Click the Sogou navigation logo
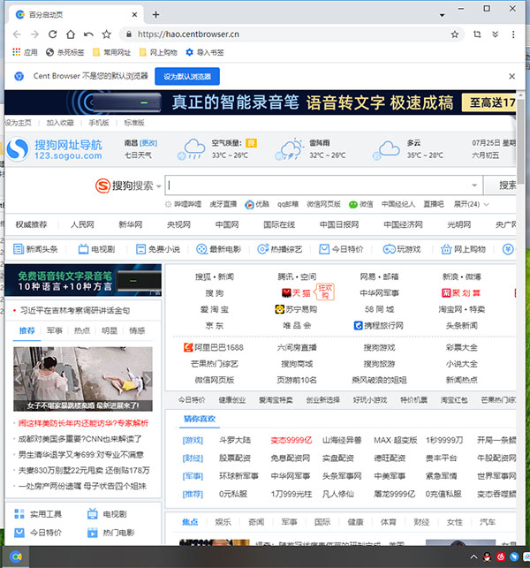The width and height of the screenshot is (530, 568). click(55, 149)
